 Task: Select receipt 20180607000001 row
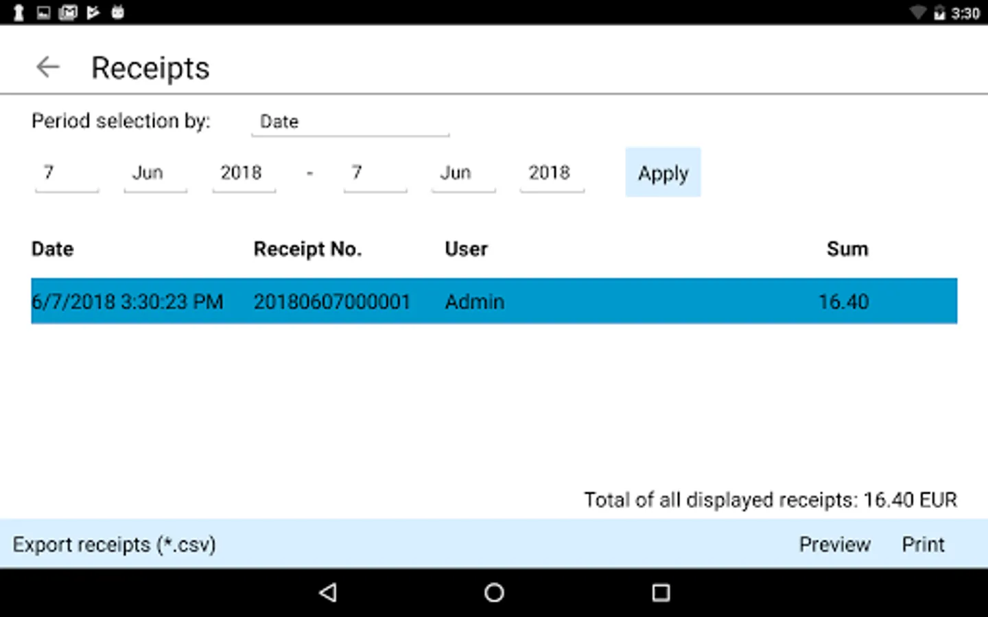coord(494,301)
